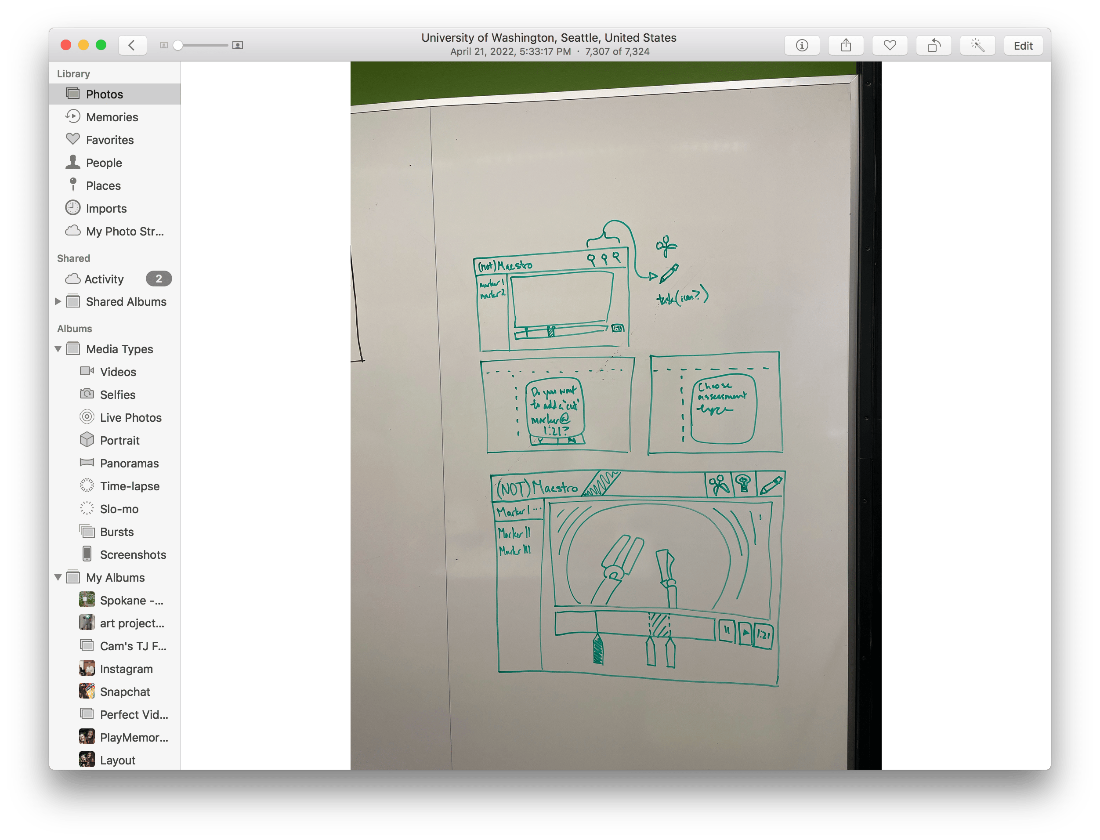Collapse the Media Types group
The height and width of the screenshot is (840, 1100).
click(x=58, y=349)
